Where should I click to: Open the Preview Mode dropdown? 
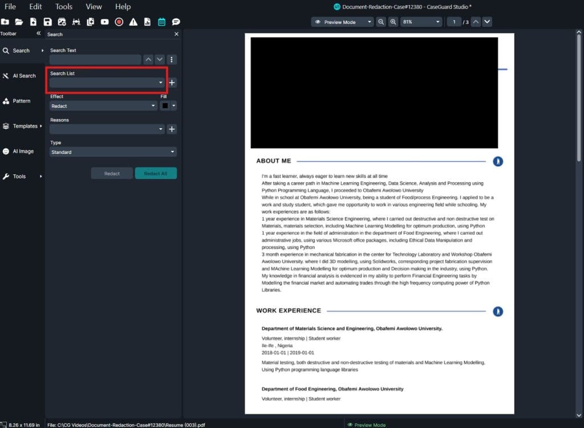pyautogui.click(x=342, y=22)
